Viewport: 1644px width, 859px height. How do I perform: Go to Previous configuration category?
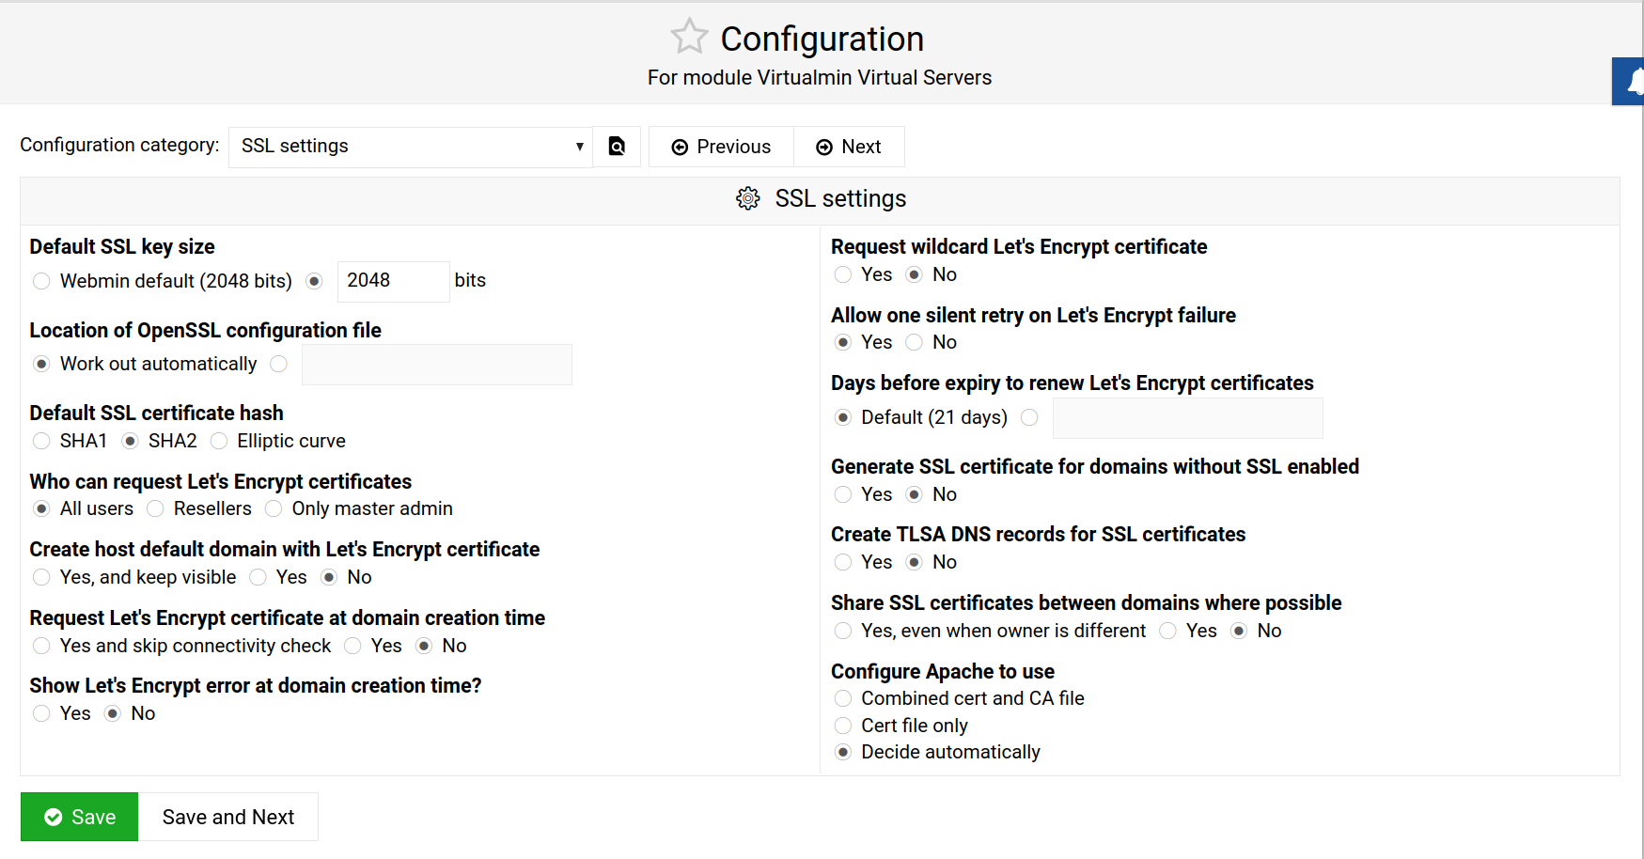coord(721,147)
